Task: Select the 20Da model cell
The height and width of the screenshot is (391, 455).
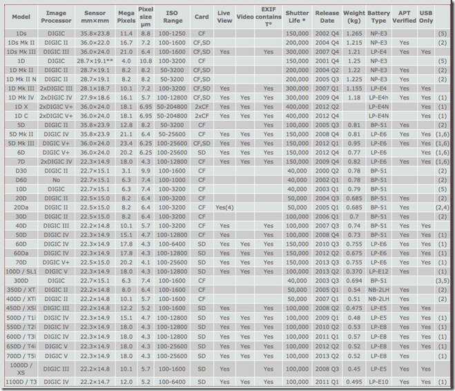Action: 21,207
